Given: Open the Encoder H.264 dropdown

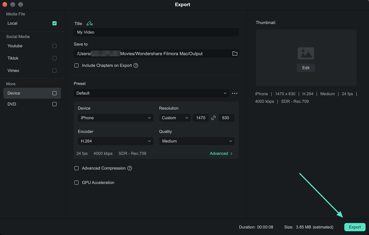Looking at the screenshot, I should [116, 141].
